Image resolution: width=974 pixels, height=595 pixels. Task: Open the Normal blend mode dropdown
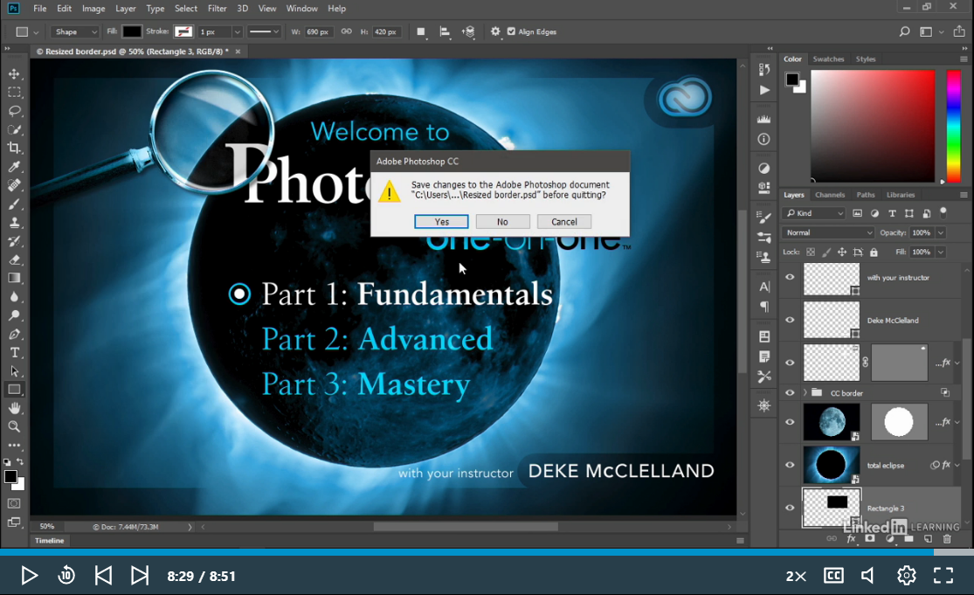tap(828, 232)
